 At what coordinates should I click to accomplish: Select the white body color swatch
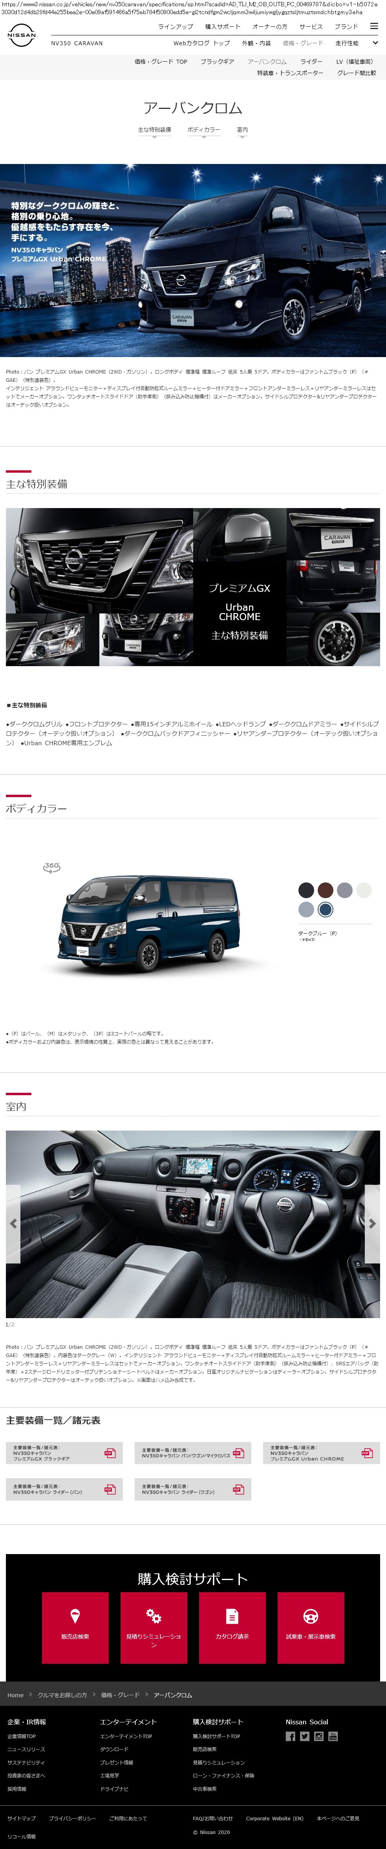364,890
